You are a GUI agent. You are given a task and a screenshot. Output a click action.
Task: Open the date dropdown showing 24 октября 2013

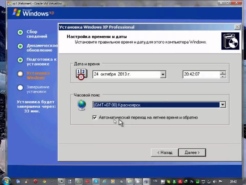pos(163,75)
